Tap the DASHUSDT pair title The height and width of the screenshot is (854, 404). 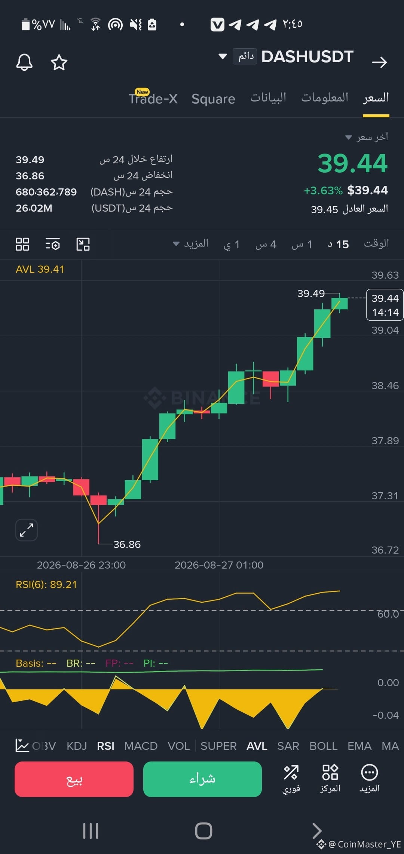[307, 57]
